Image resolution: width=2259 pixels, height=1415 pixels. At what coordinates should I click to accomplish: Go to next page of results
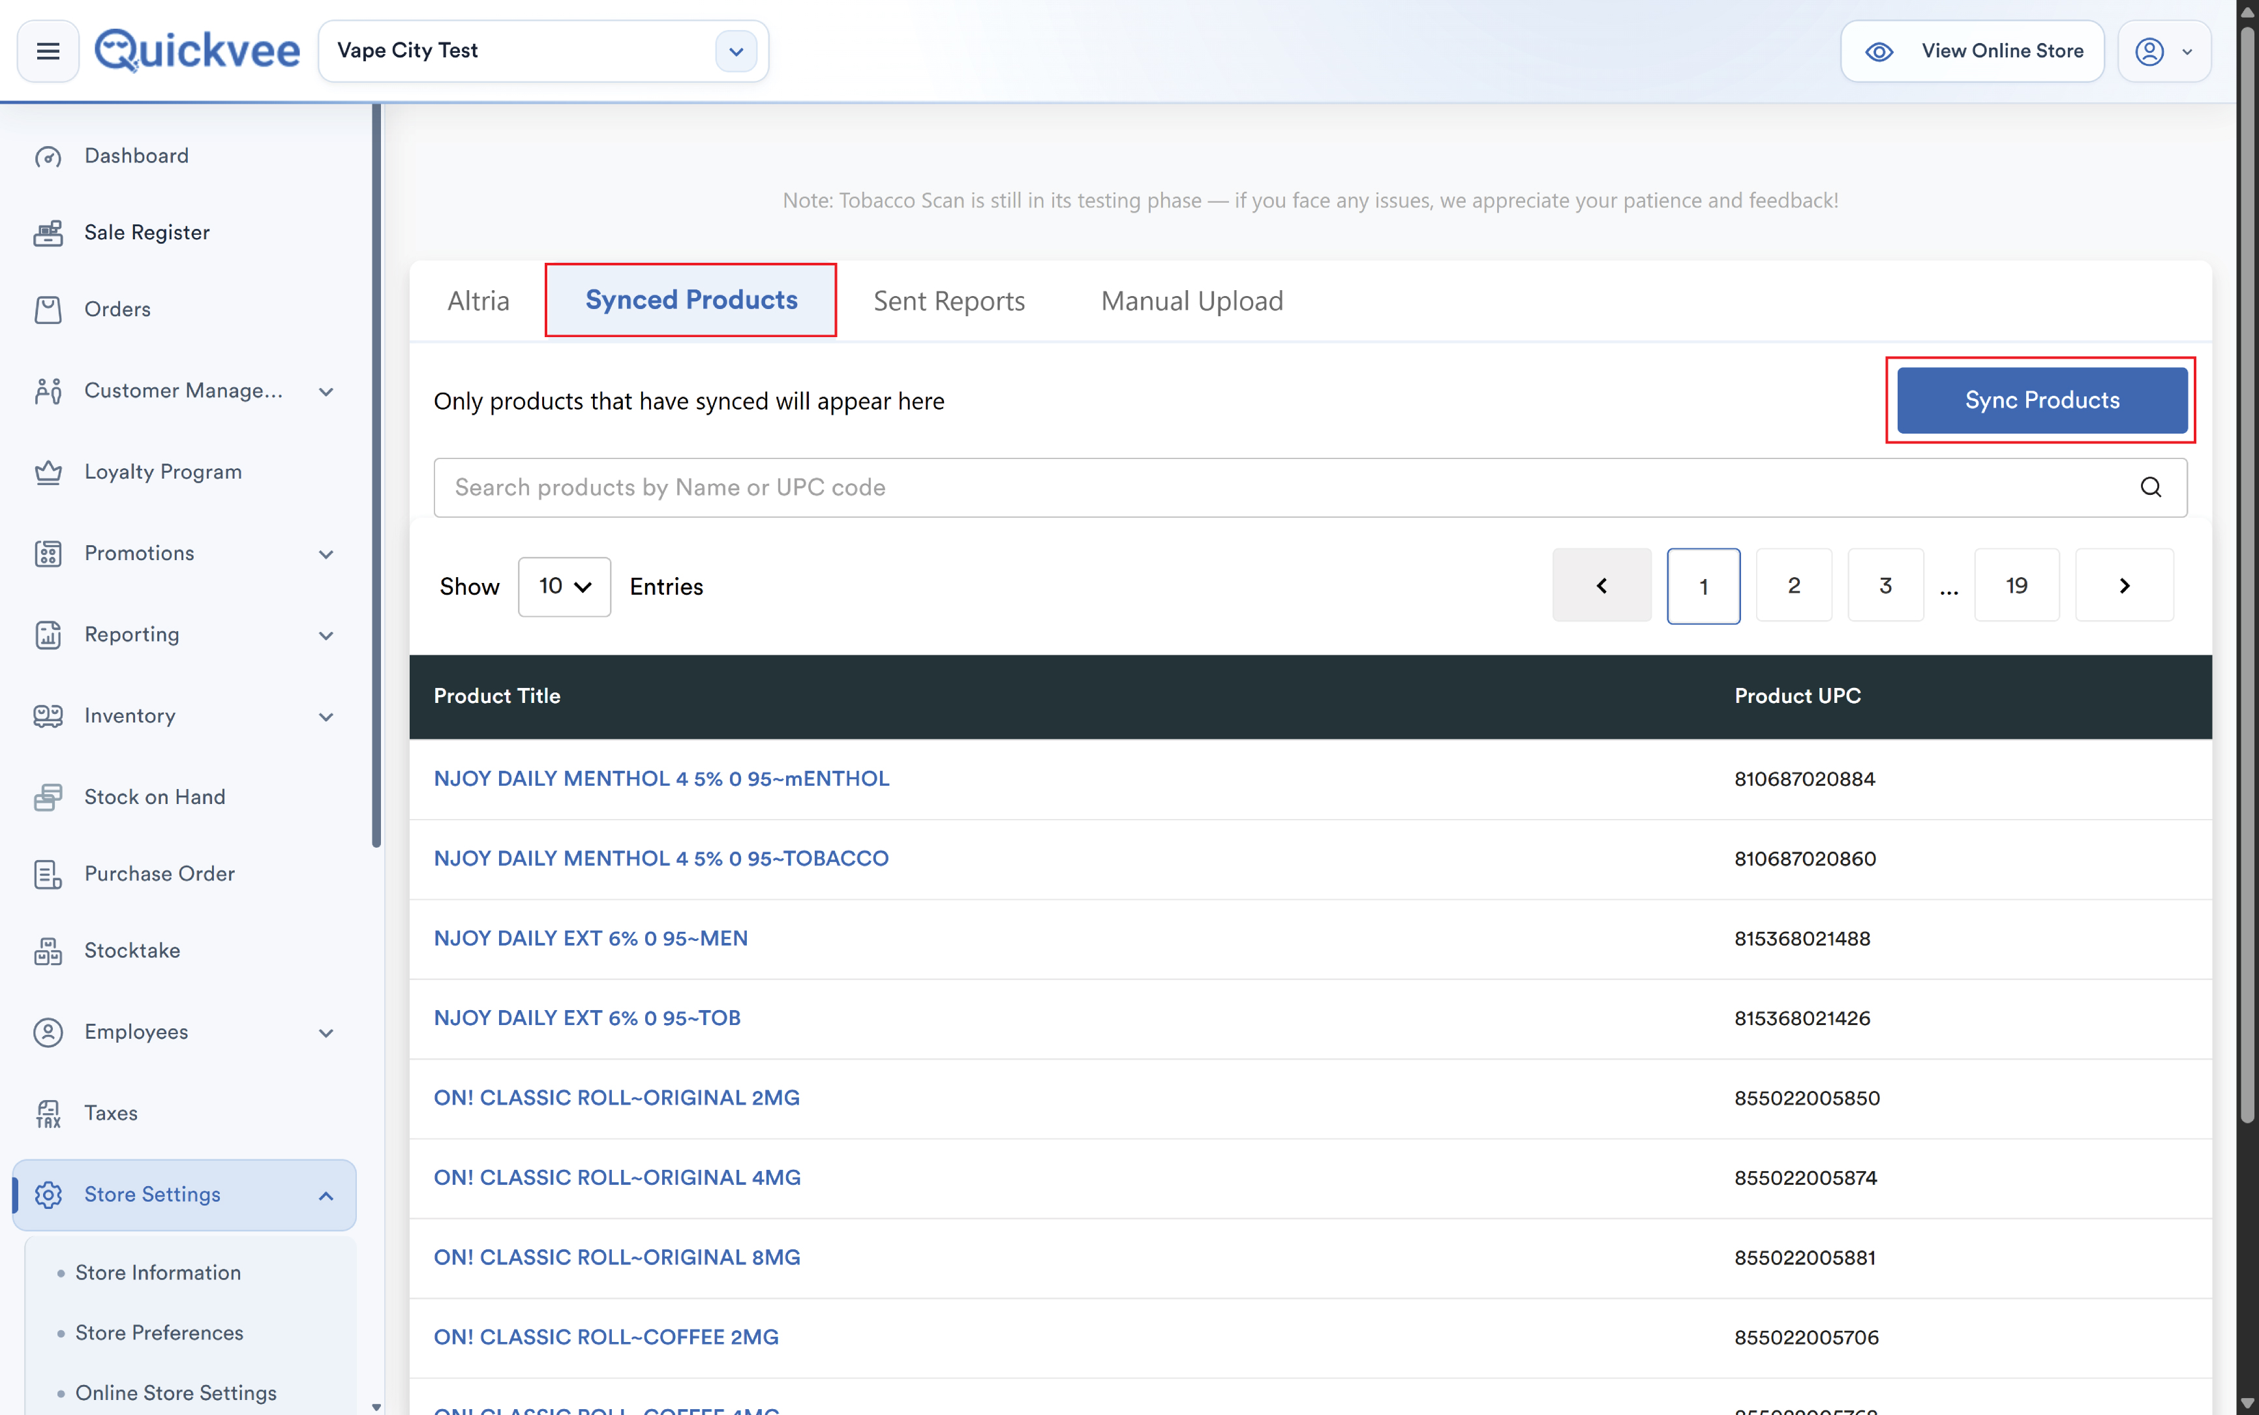click(x=2124, y=586)
